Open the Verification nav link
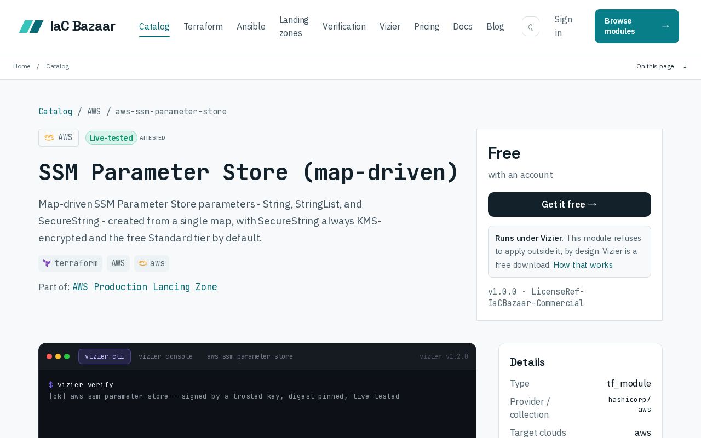 344,26
